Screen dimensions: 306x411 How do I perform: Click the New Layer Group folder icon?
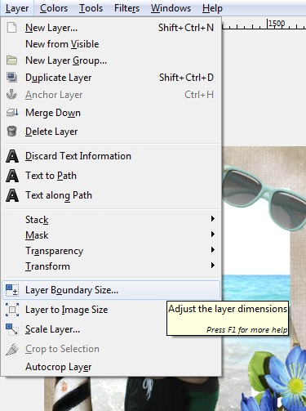tap(11, 60)
